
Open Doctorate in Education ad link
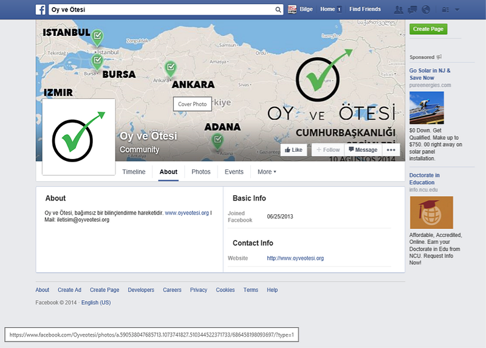click(424, 179)
